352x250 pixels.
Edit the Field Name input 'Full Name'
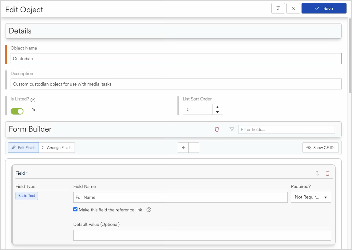point(180,197)
